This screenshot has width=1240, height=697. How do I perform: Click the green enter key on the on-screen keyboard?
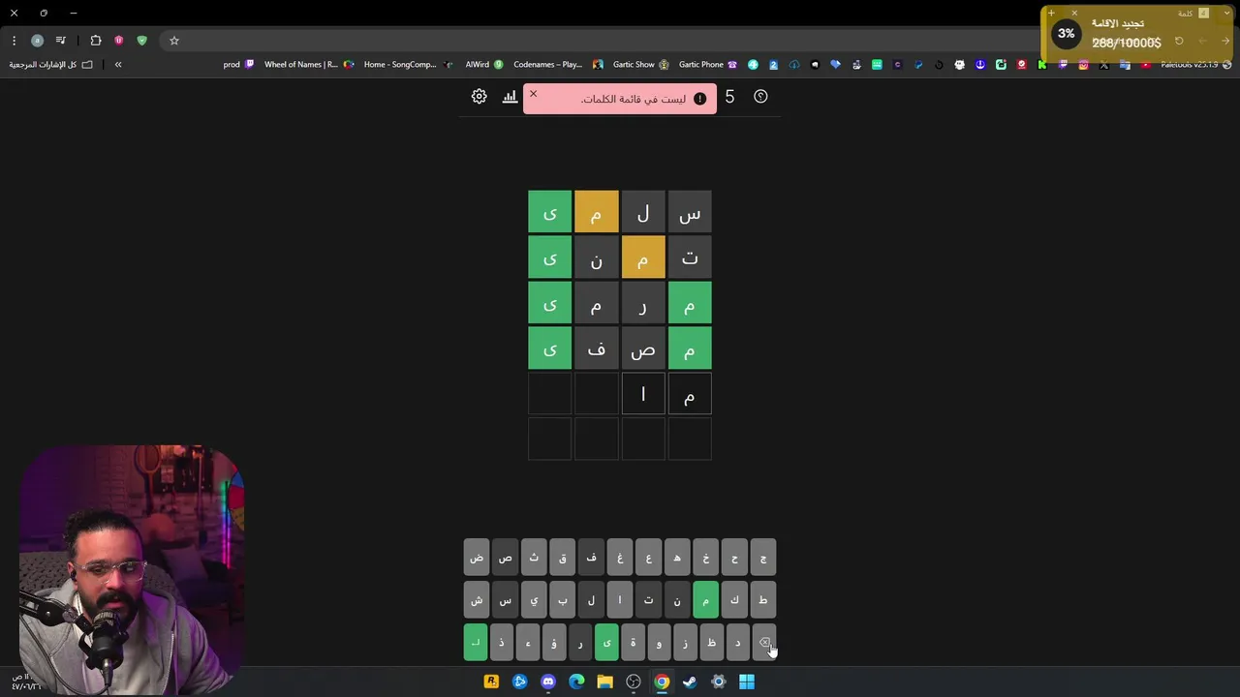coord(476,643)
